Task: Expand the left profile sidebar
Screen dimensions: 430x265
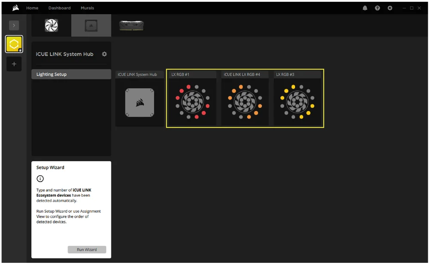Action: pos(14,25)
